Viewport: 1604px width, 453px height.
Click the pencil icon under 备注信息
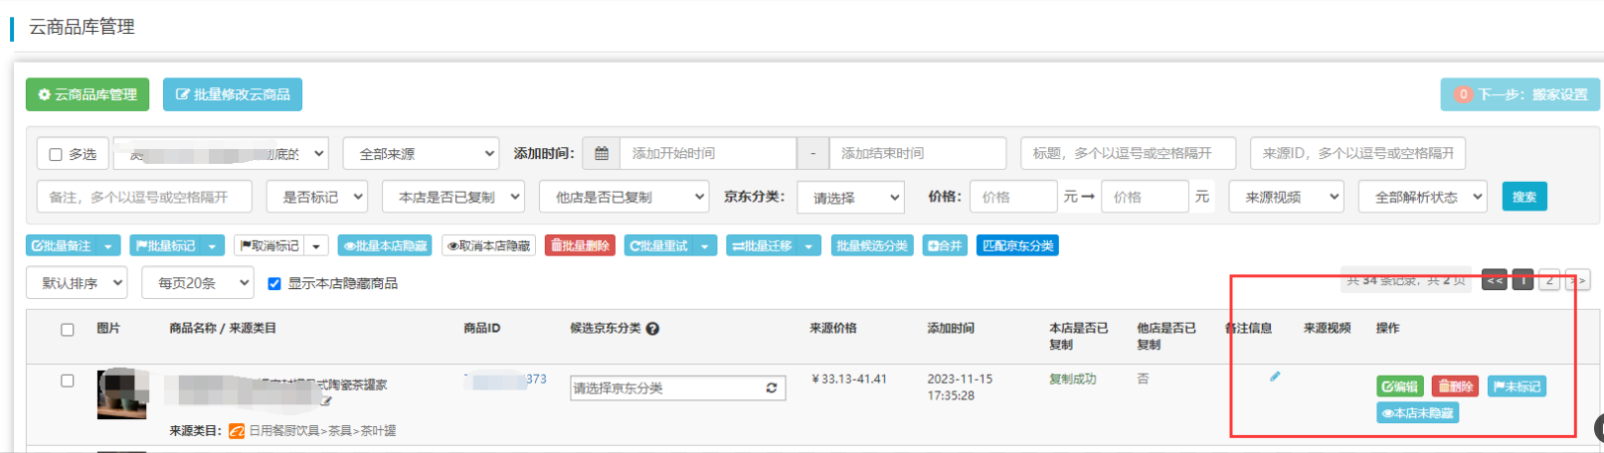[x=1275, y=377]
